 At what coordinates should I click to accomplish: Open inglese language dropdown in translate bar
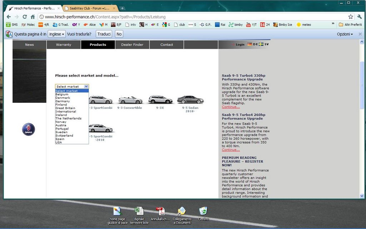pos(57,34)
